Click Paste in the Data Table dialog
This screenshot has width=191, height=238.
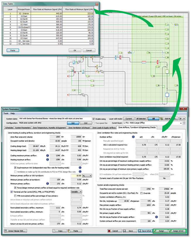tap(13, 50)
